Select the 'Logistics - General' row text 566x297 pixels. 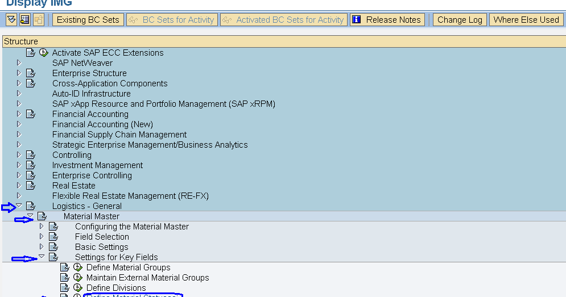pos(87,206)
